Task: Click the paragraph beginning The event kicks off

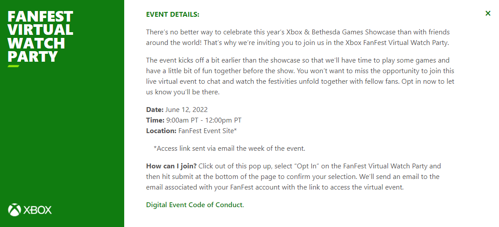Action: point(300,76)
